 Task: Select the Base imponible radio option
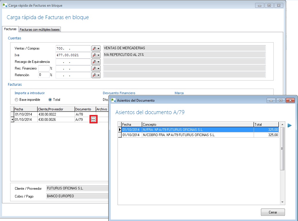17,100
